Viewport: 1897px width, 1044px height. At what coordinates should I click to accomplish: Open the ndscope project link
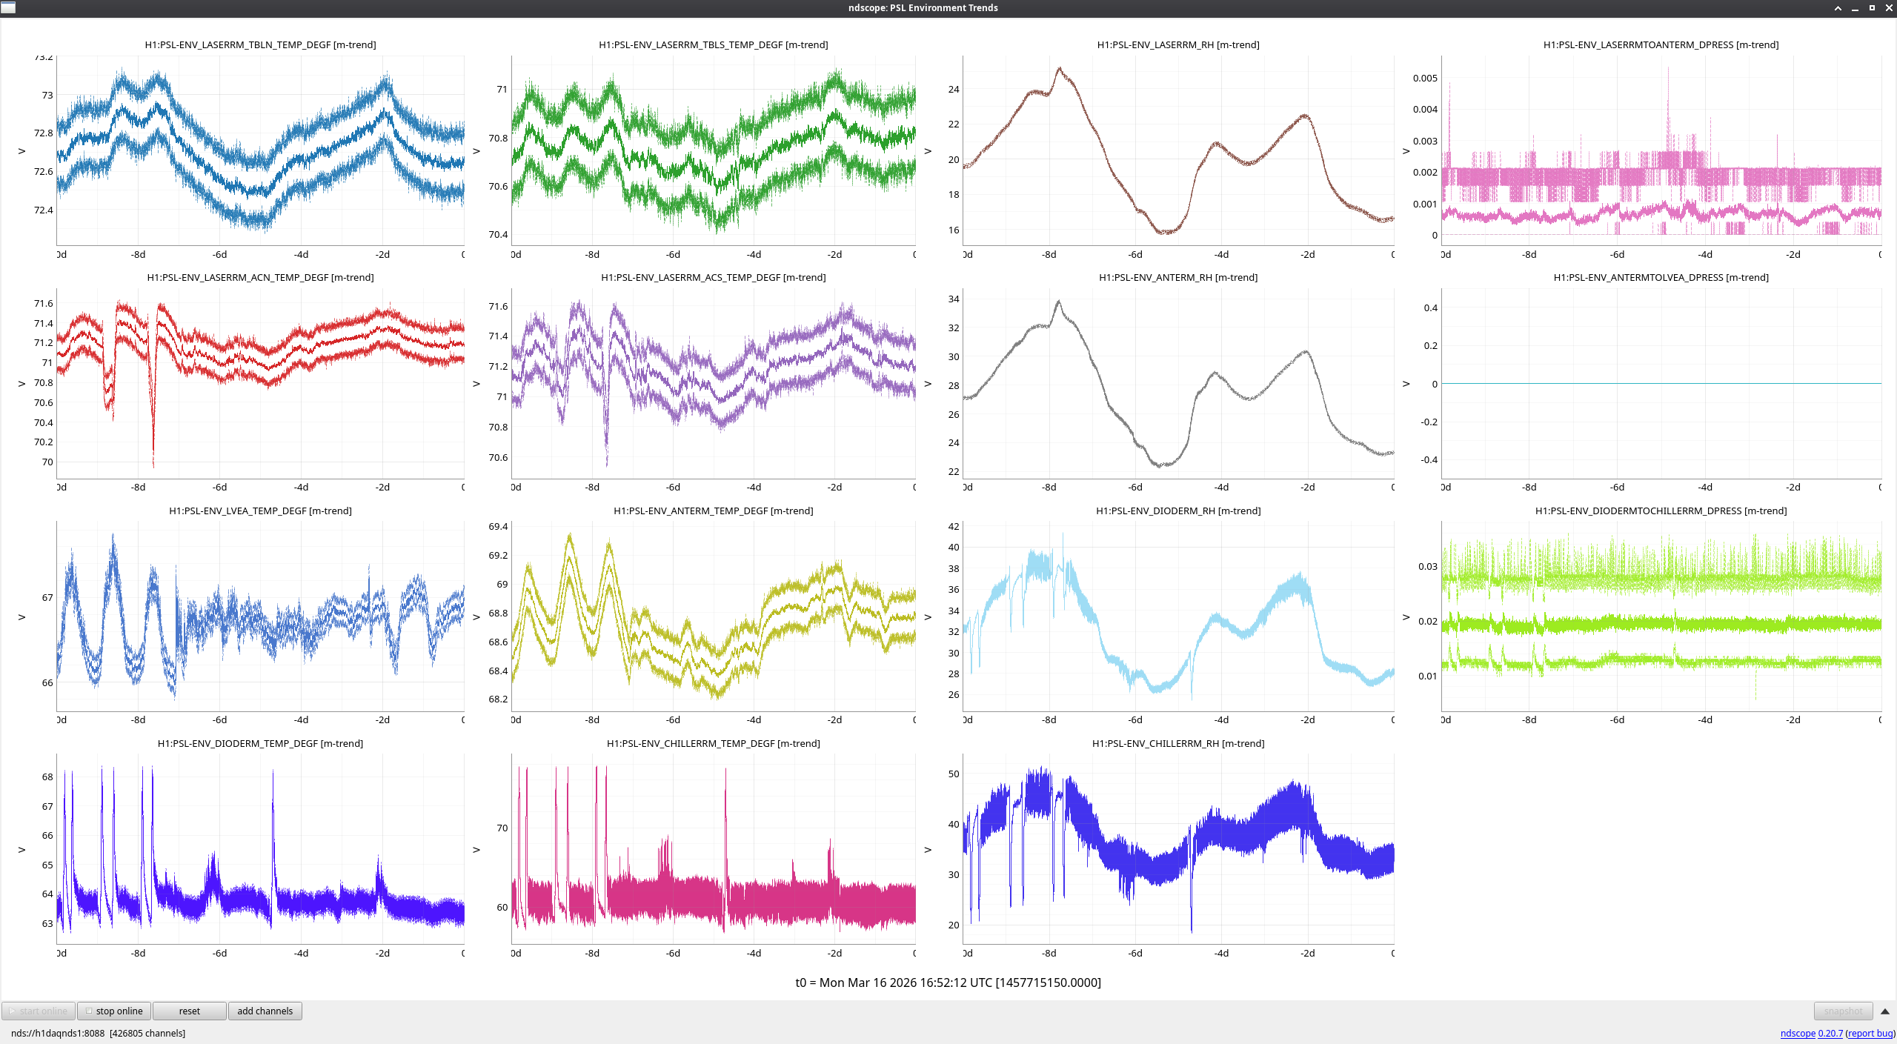coord(1797,1033)
